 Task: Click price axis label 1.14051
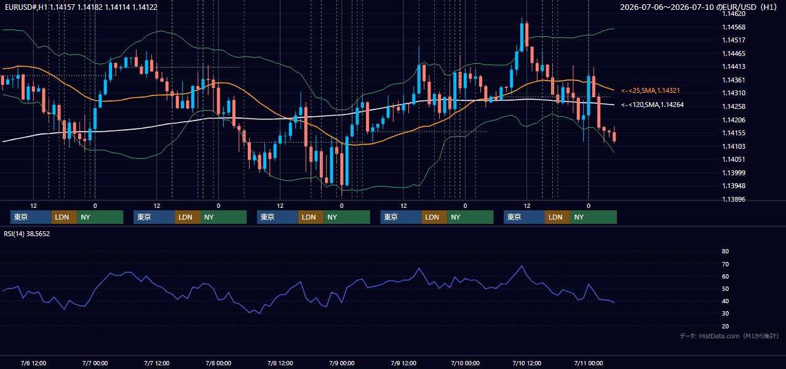tap(734, 159)
